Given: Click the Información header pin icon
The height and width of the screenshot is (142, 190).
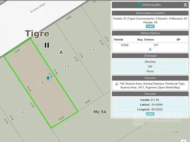Looking at the screenshot, I should 139,5.
